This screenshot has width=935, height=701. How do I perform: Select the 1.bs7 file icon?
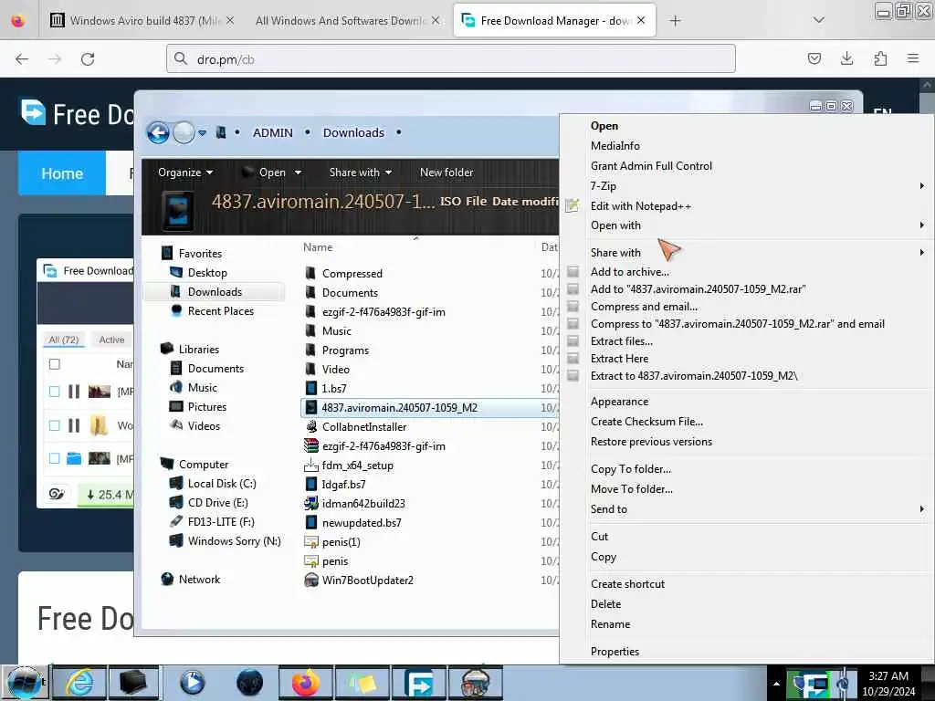coord(310,389)
